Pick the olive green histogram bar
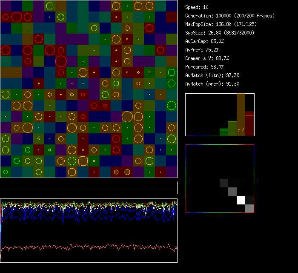This screenshot has height=273, width=298. [x=232, y=128]
